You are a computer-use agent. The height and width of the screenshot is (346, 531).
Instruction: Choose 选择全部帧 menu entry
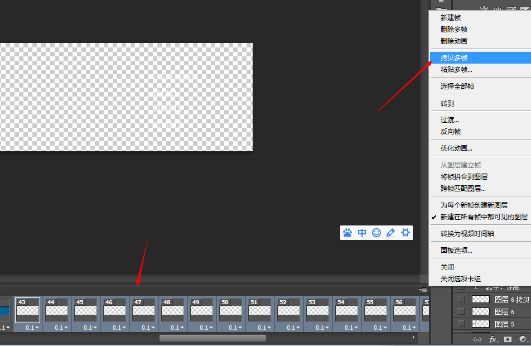click(x=481, y=86)
